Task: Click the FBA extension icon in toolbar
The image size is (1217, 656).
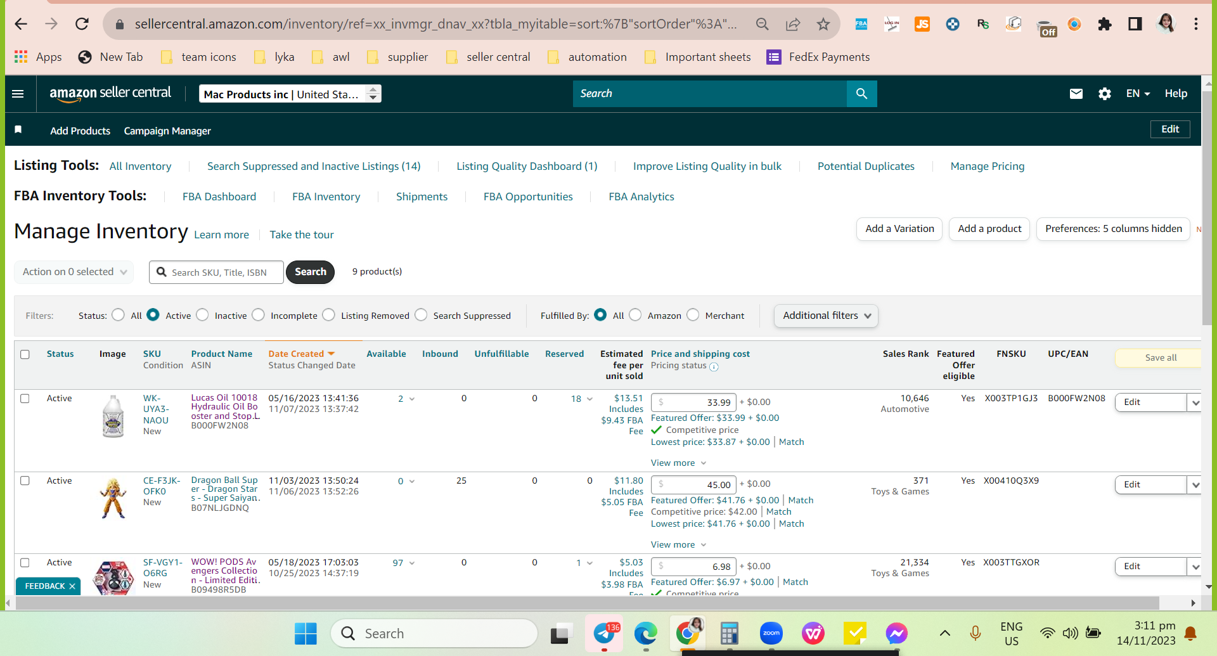Action: tap(861, 24)
